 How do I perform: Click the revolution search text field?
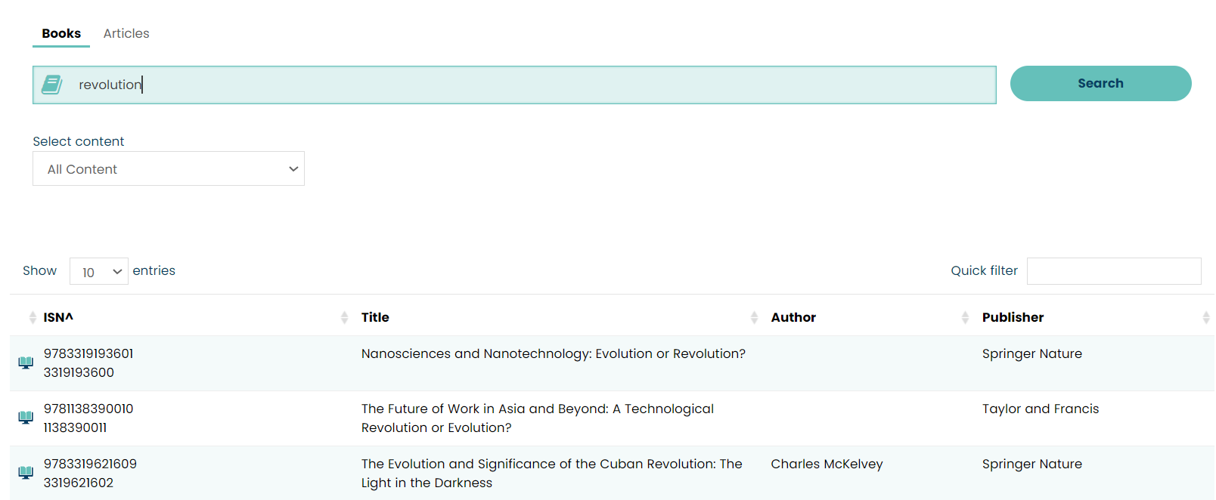(529, 85)
